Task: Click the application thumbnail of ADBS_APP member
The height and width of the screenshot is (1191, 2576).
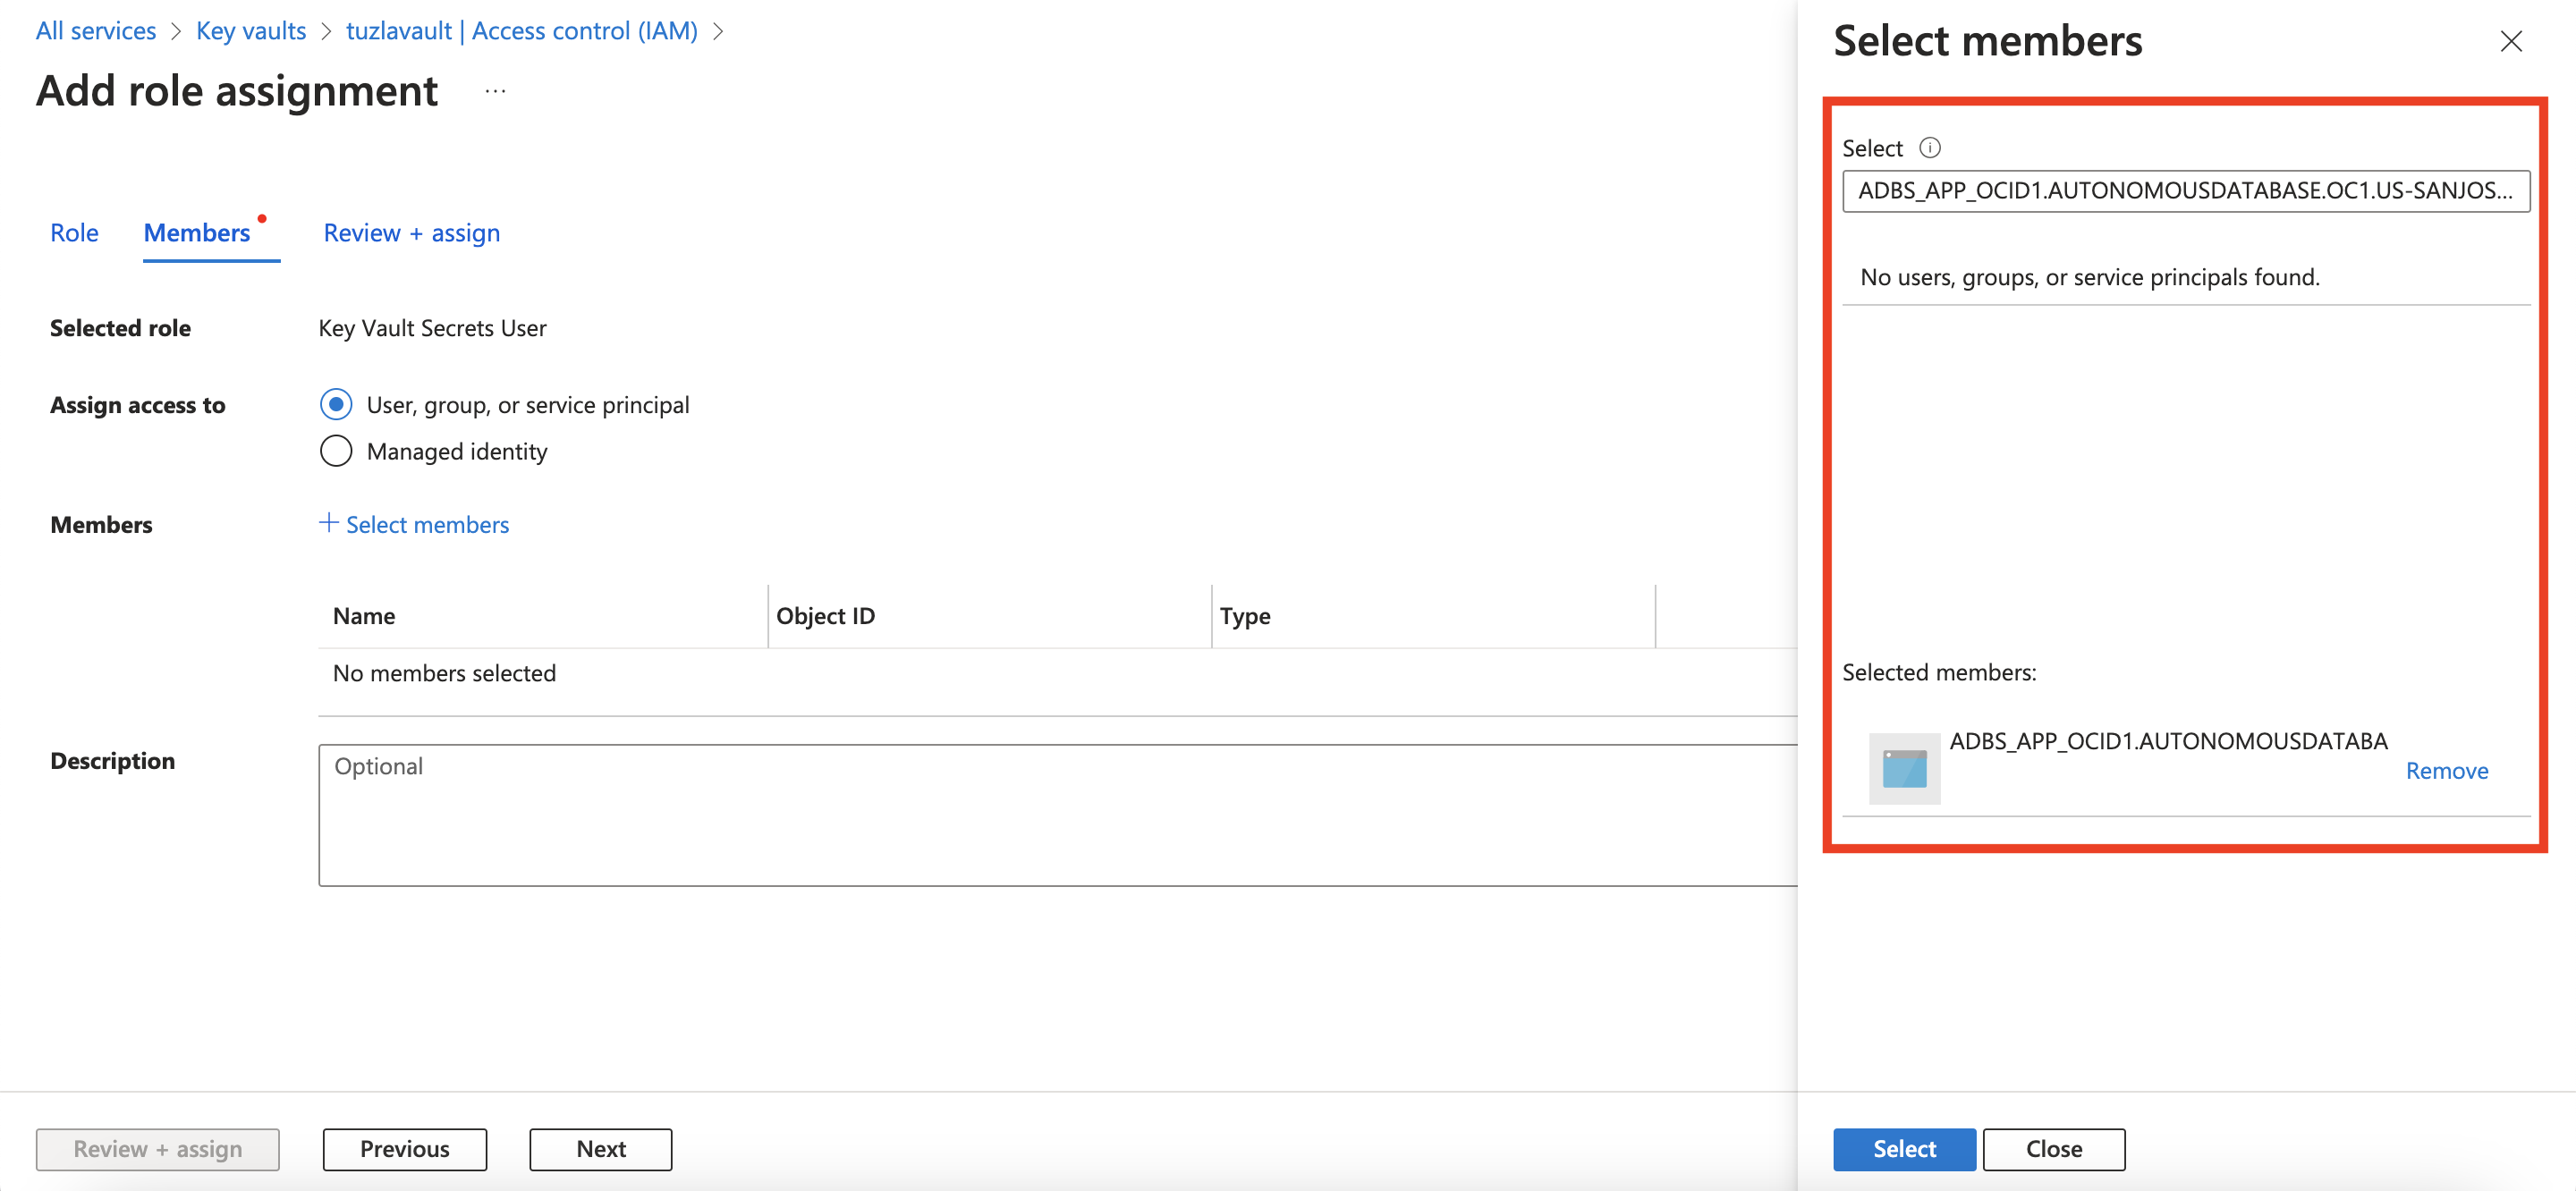Action: pyautogui.click(x=1904, y=768)
